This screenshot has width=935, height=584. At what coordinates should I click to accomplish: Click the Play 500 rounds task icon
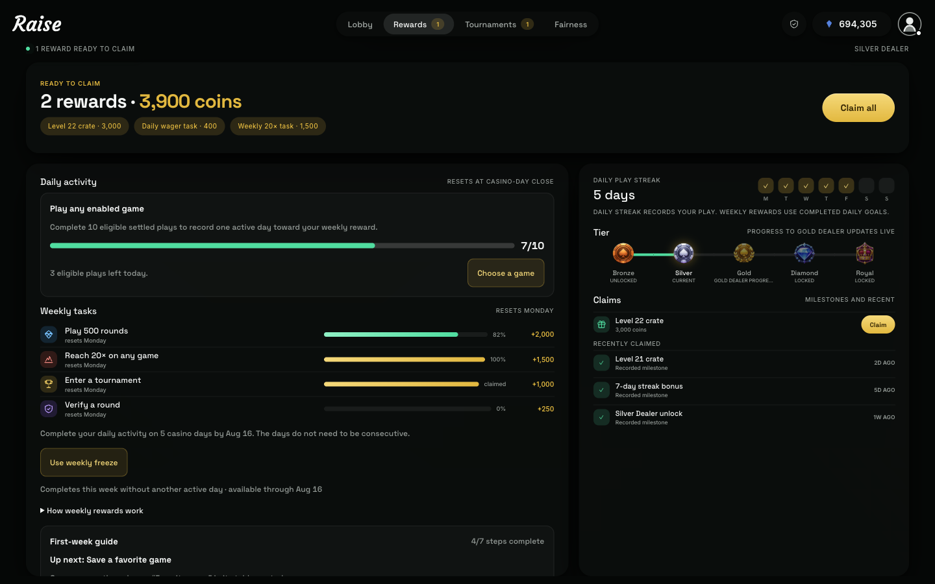tap(49, 334)
